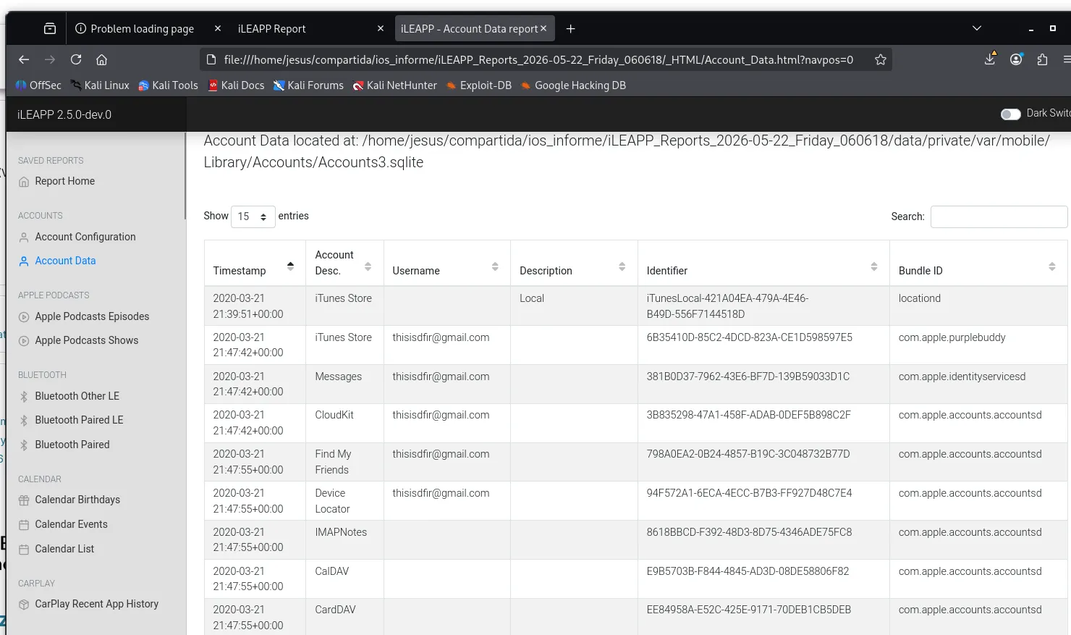Viewport: 1071px width, 635px height.
Task: Switch to the iLEAPP Report tab
Action: point(271,29)
